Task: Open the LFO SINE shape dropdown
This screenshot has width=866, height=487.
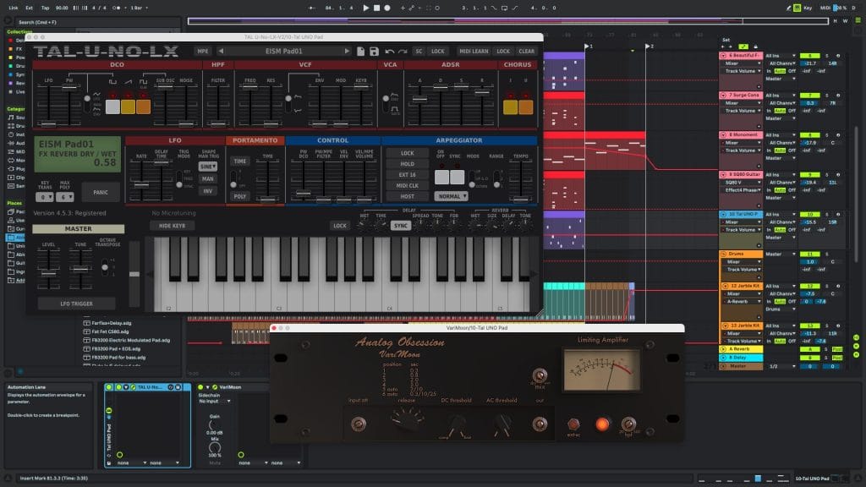Action: 207,167
